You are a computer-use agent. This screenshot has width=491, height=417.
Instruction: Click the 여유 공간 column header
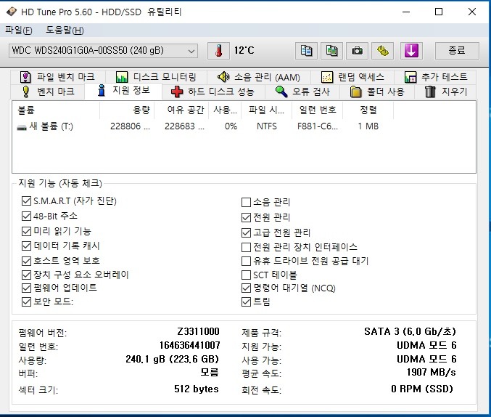click(x=184, y=110)
